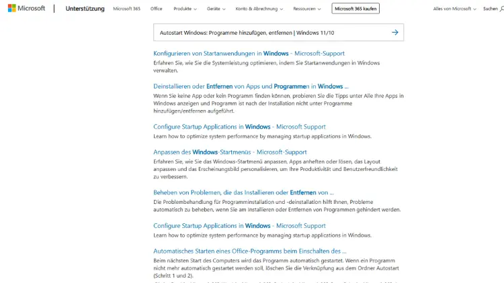Screen dimensions: 504x283
Task: Click description text 'Erfahren Sie, wie Sie die Systemleistung optimieren'
Action: pyautogui.click(x=267, y=67)
